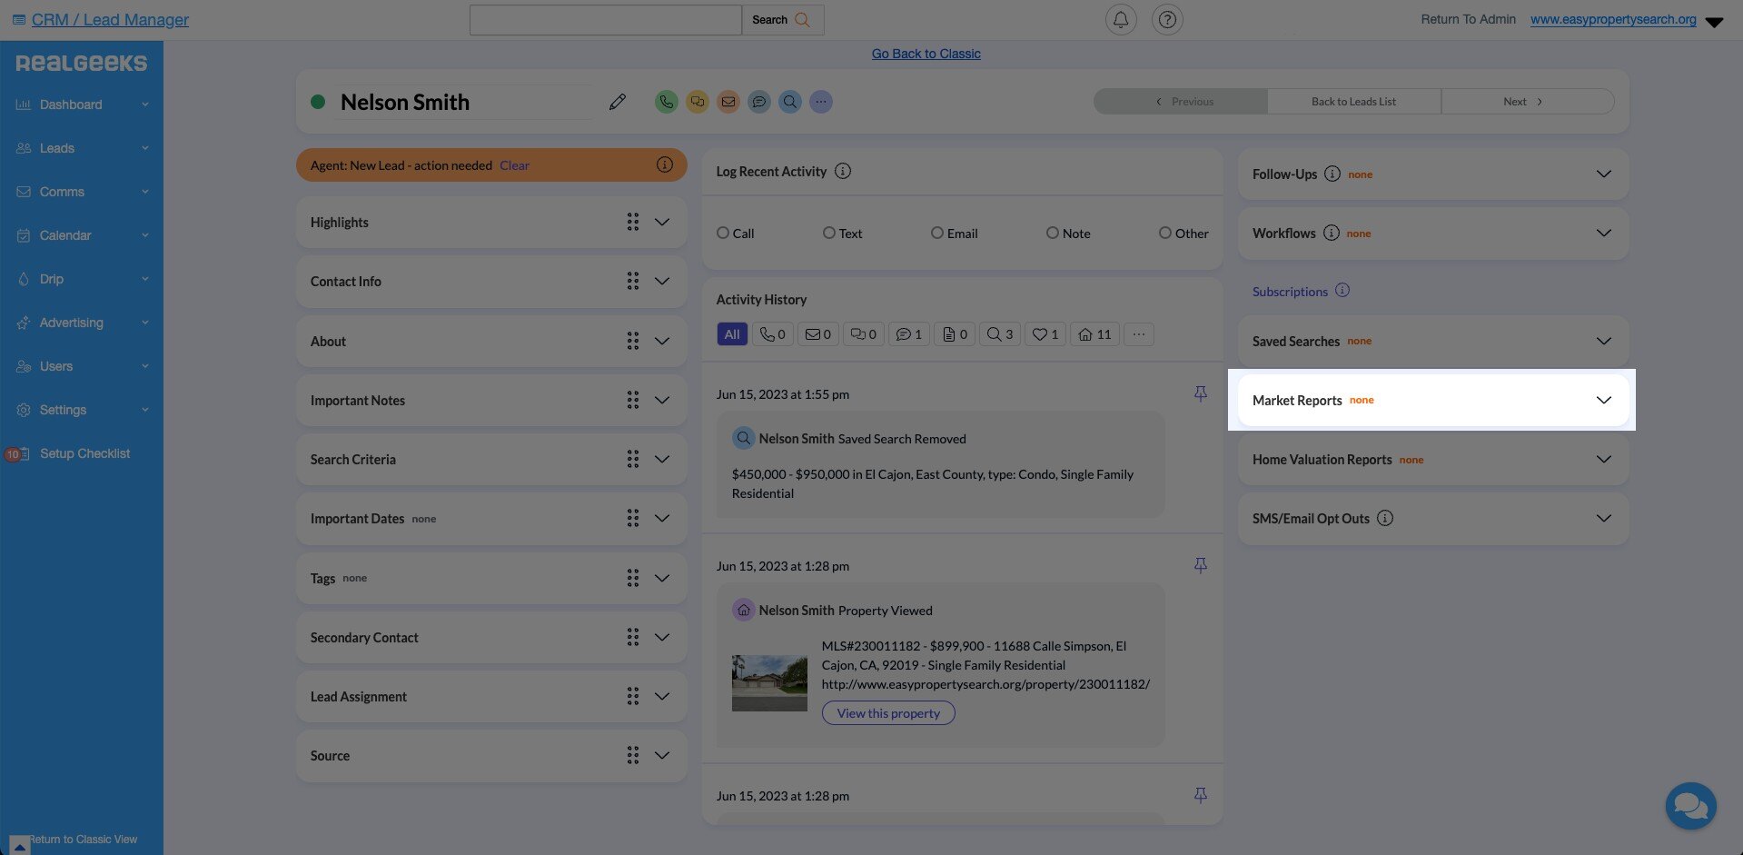The image size is (1743, 855).
Task: Select the Call activity radio button
Action: coord(723,233)
